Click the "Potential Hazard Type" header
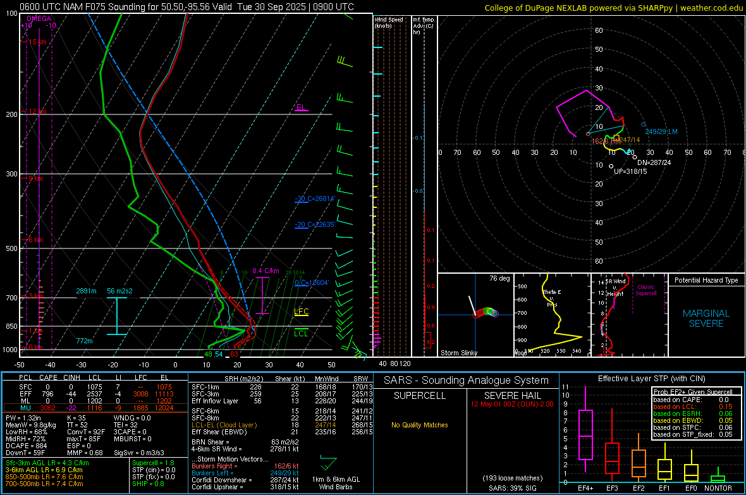 707,280
